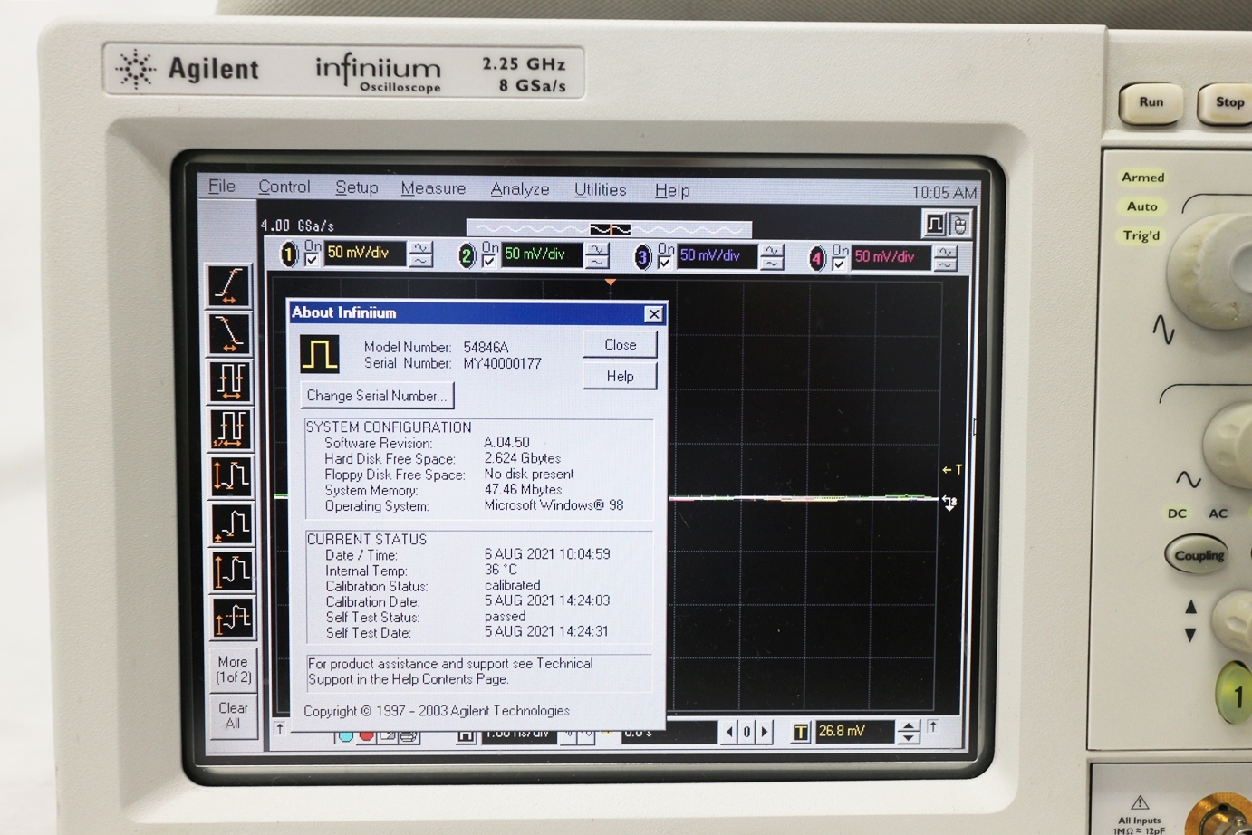Click the mouse icon at top right
This screenshot has height=835, width=1252.
(959, 224)
